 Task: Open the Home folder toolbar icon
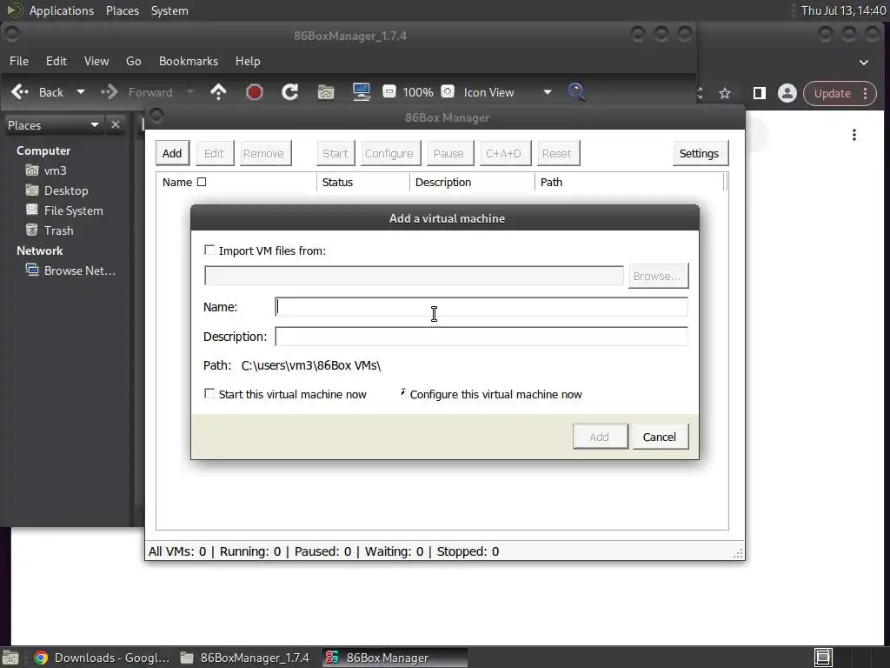pos(326,92)
